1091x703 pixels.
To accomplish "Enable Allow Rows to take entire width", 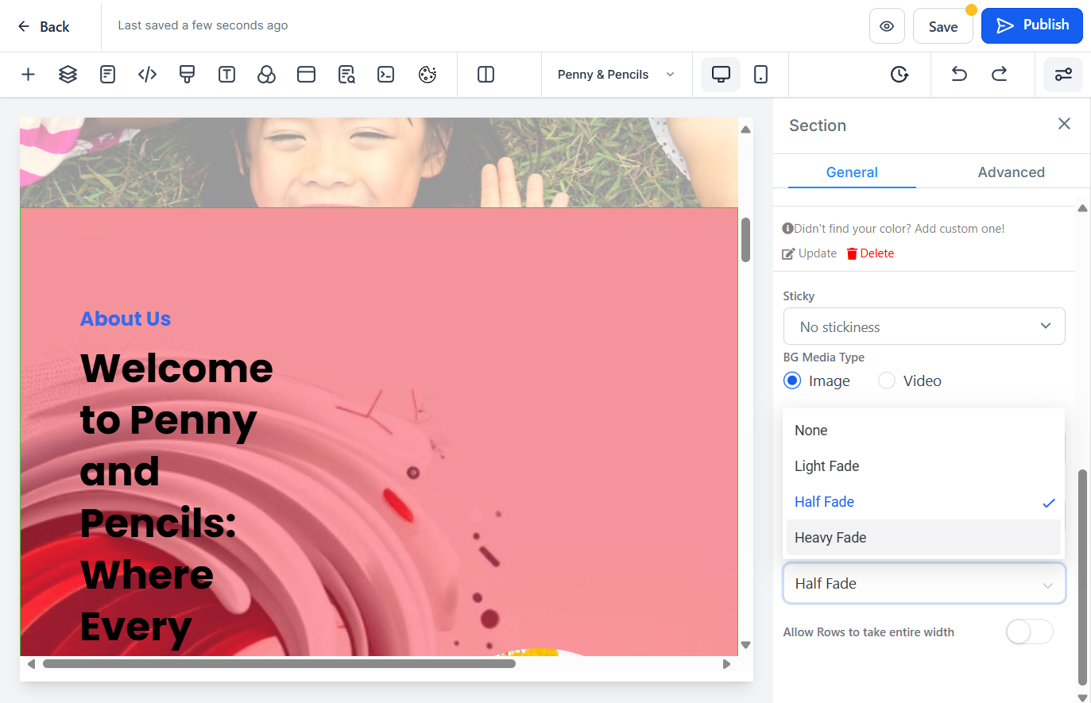I will coord(1029,632).
